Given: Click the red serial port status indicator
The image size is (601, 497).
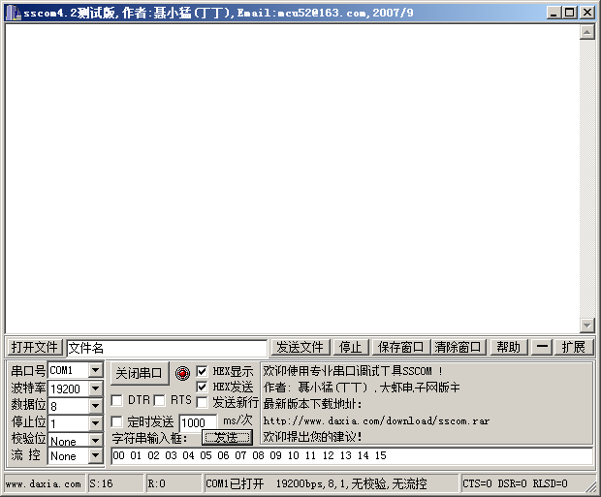Looking at the screenshot, I should coord(182,373).
